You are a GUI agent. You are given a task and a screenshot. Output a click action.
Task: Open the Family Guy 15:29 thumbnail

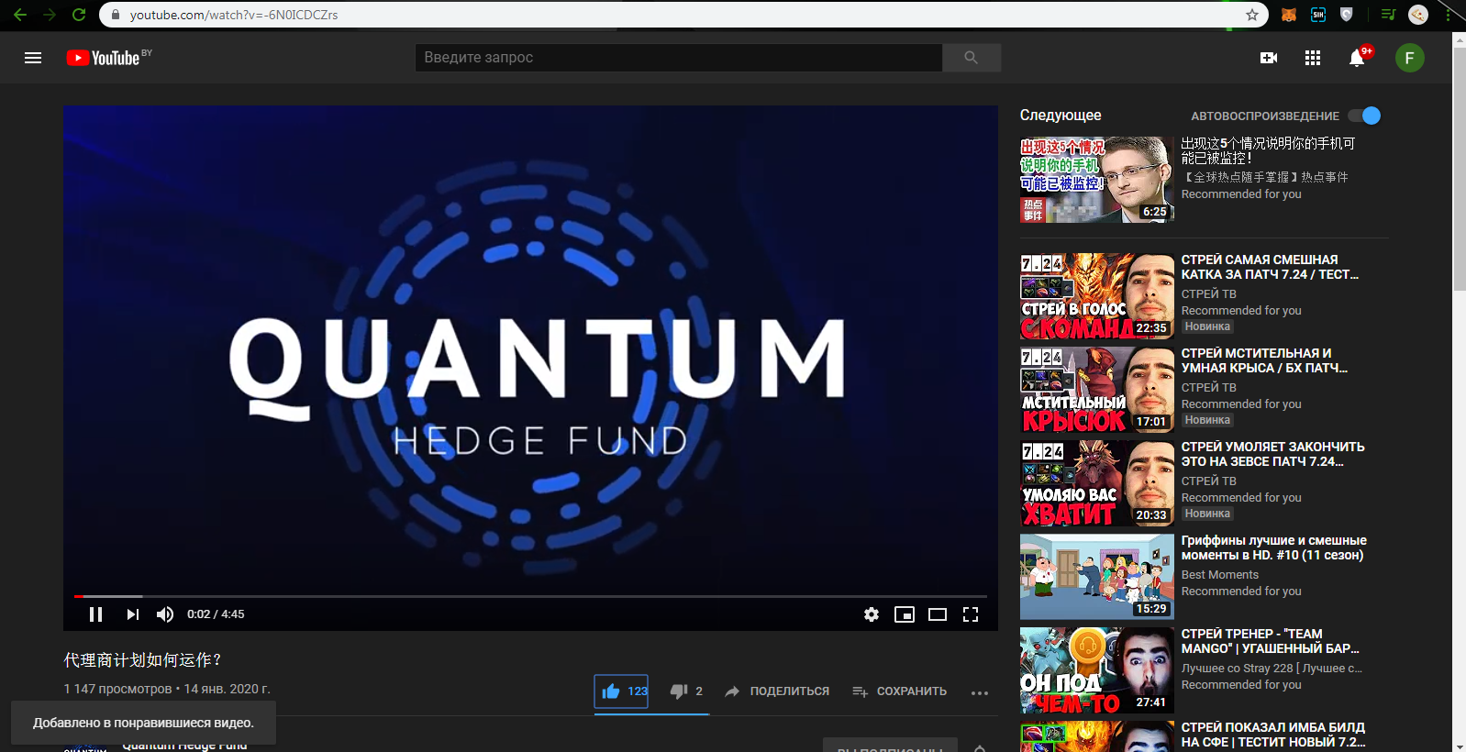(1097, 577)
